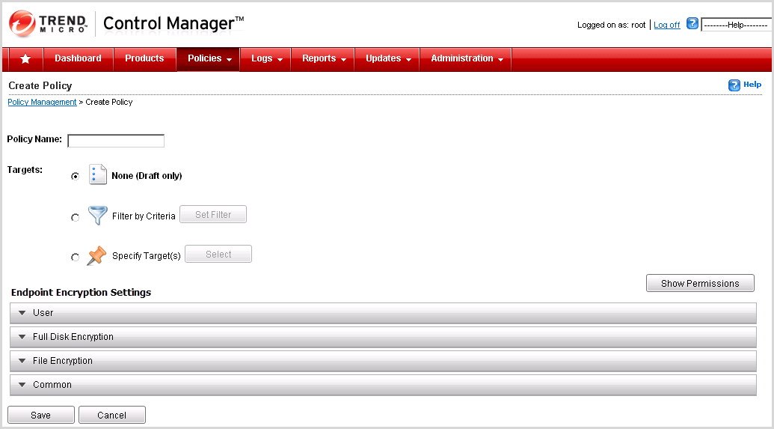The width and height of the screenshot is (774, 429).
Task: Expand the User settings section
Action: click(383, 313)
